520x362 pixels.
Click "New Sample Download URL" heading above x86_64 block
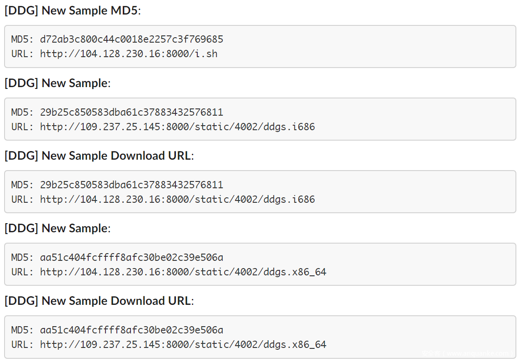(x=99, y=301)
